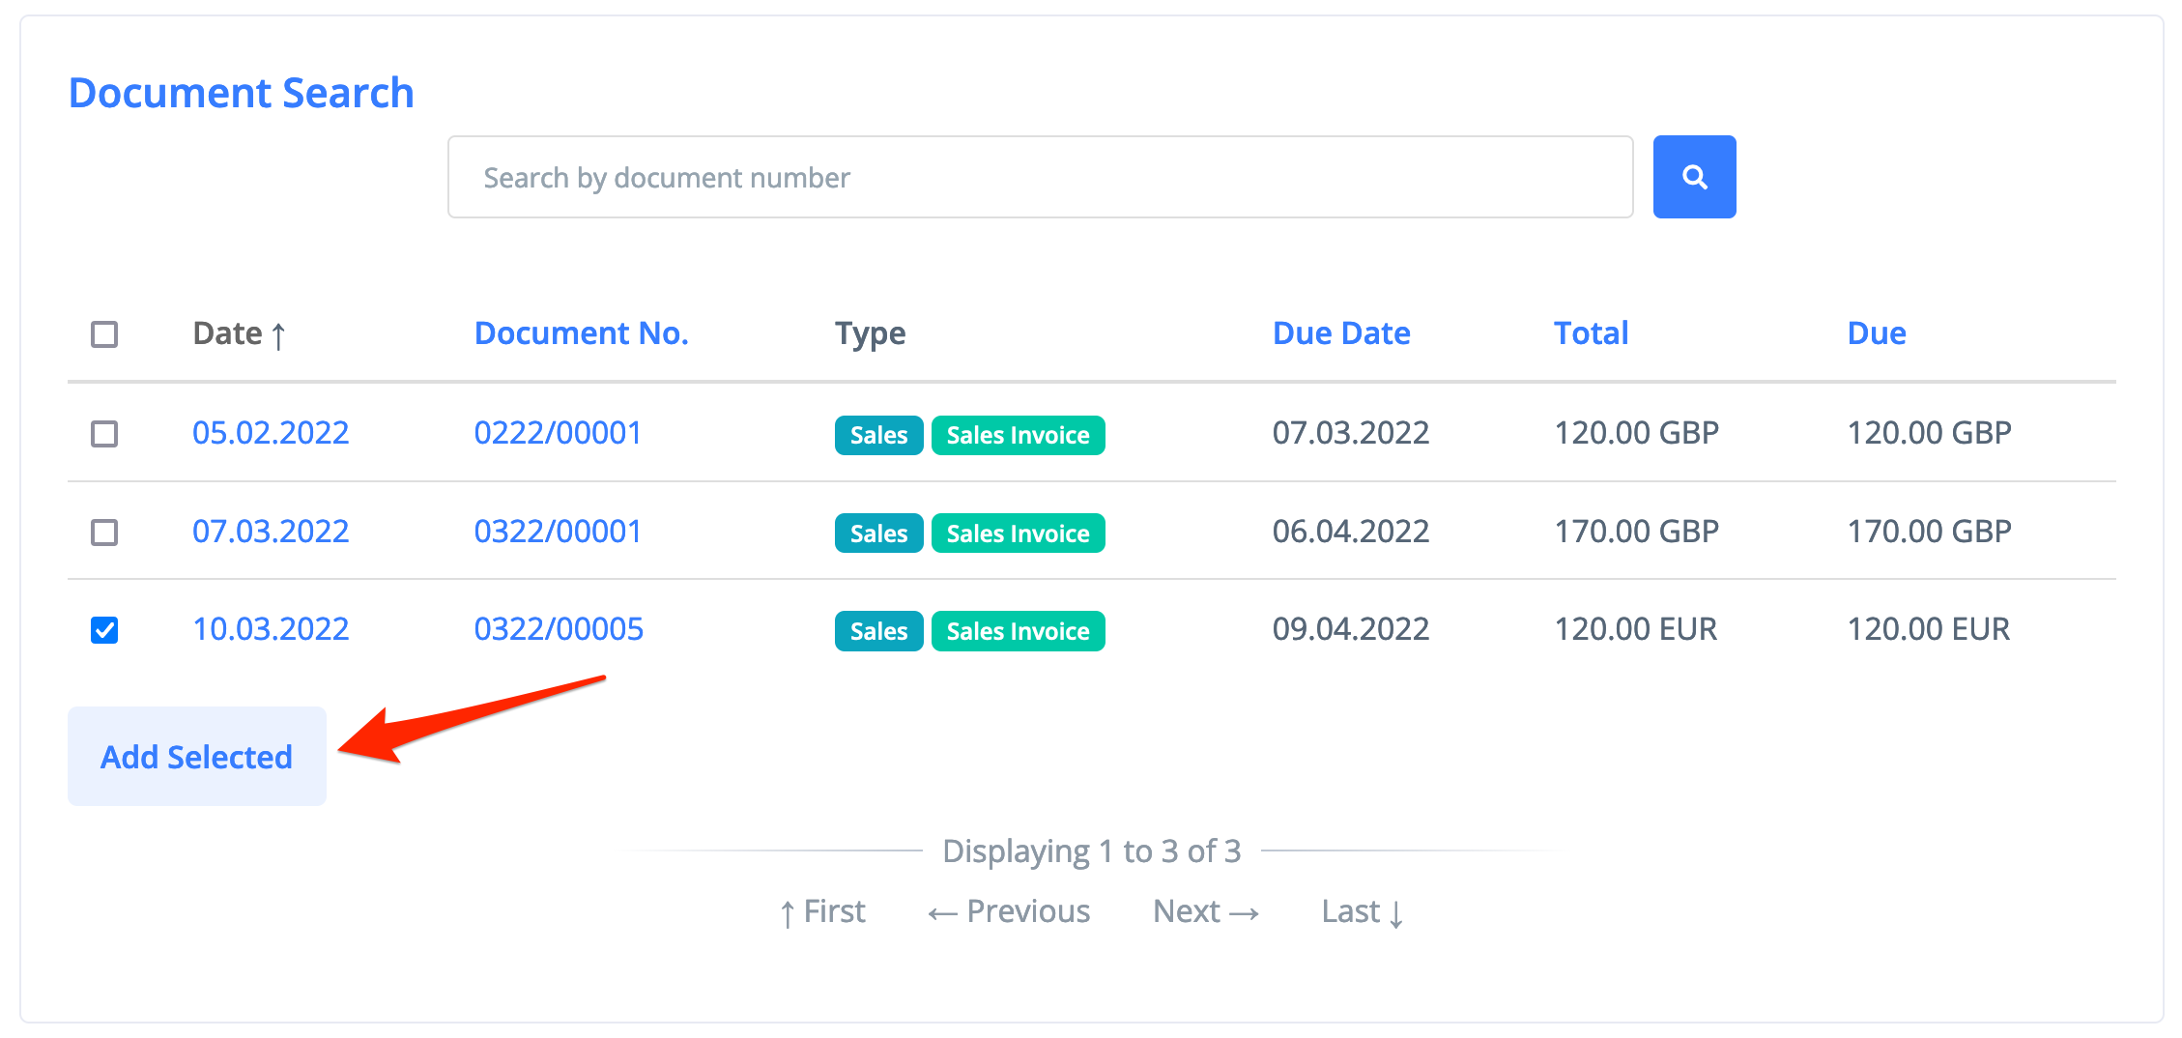Select the 07.03.2022 row checkbox
This screenshot has width=2182, height=1038.
coord(104,533)
